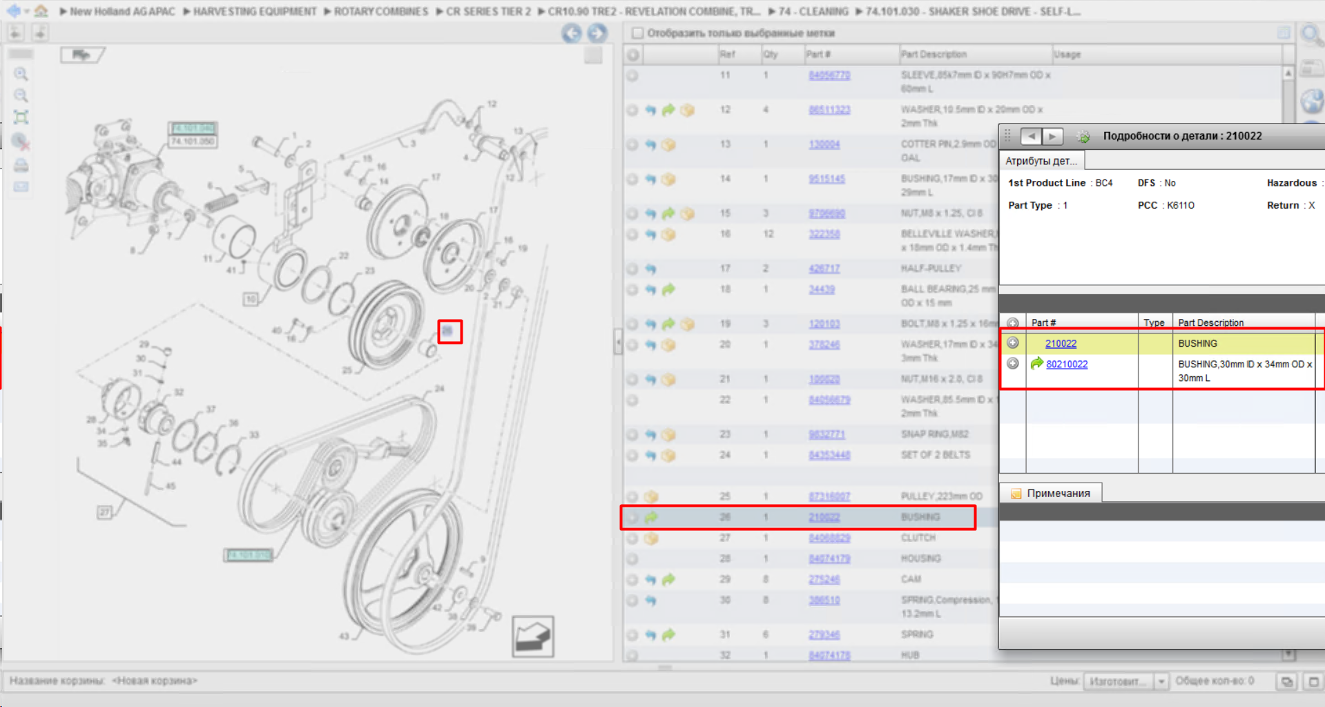Open '74 - CLEANING' breadcrumb

[x=813, y=12]
